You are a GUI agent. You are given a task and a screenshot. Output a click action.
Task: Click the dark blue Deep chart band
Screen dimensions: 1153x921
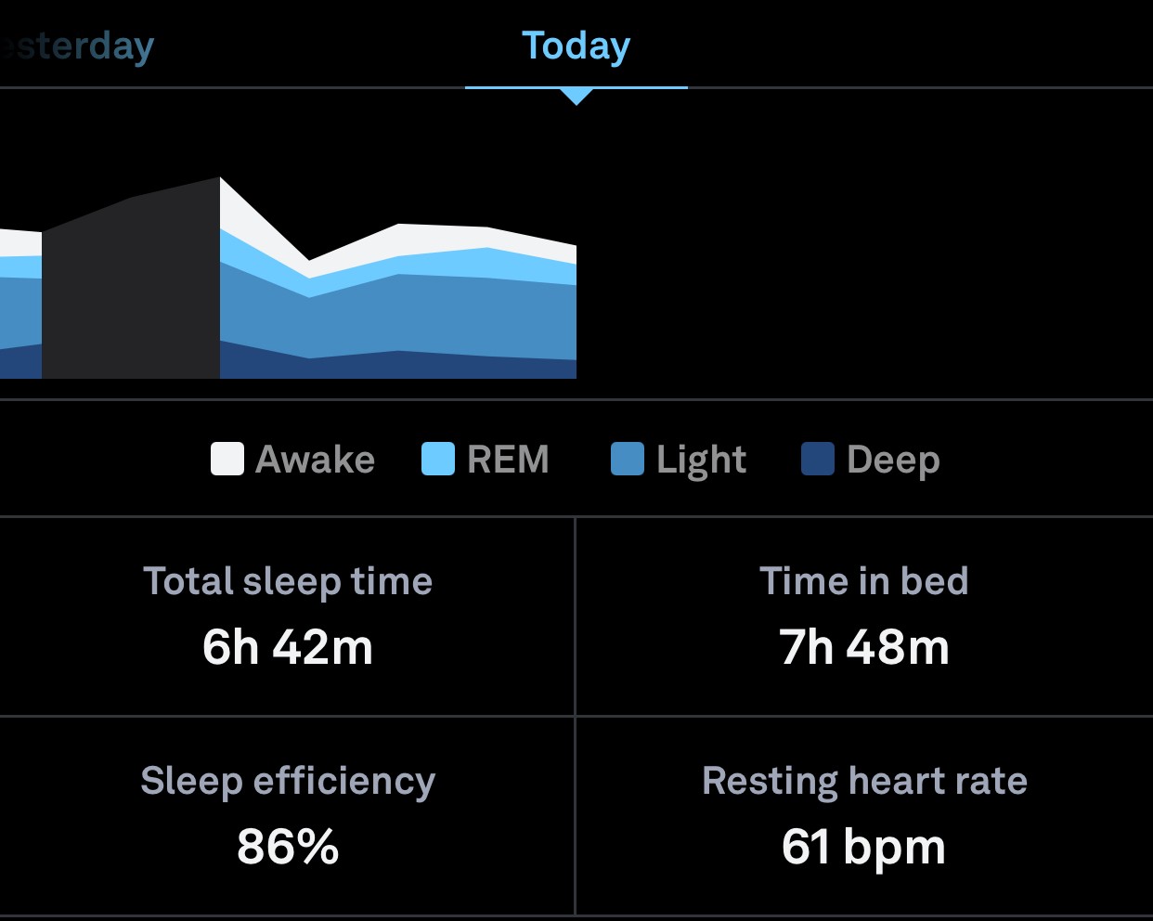[x=399, y=366]
